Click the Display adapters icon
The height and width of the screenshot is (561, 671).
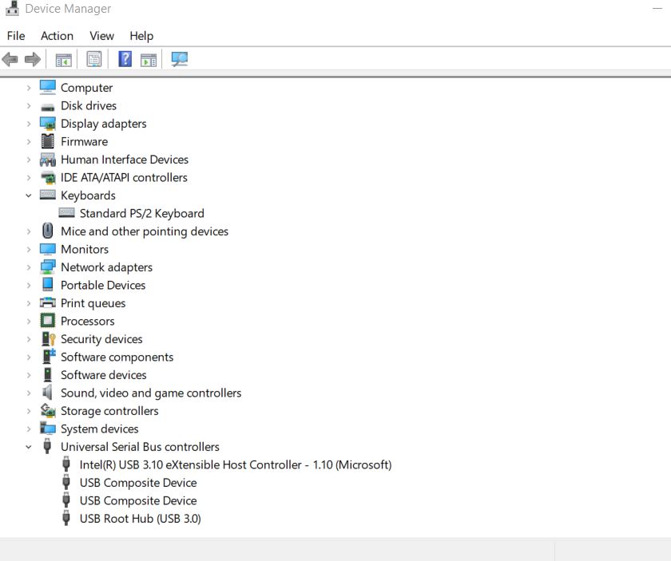click(47, 124)
